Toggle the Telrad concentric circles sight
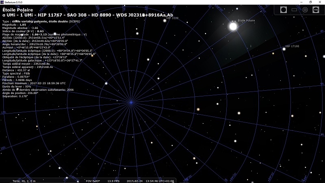This screenshot has height=183, width=325. 305,9
